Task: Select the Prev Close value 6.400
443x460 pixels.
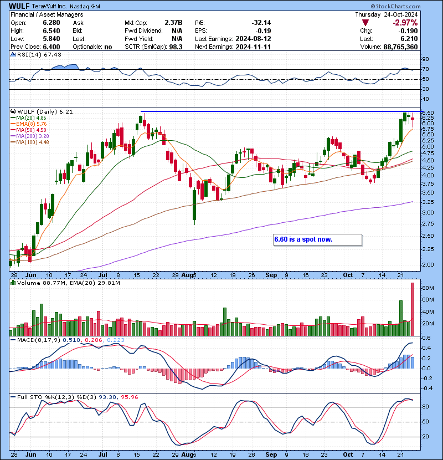Action: point(51,47)
